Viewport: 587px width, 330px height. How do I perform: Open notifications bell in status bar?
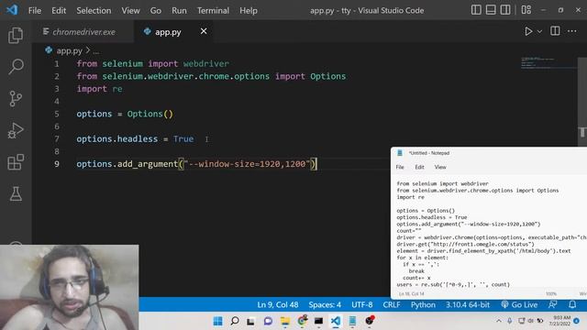click(x=572, y=304)
